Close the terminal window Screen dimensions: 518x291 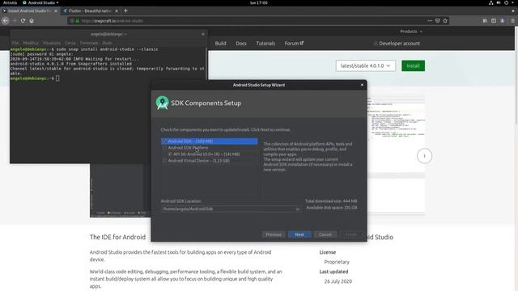(x=203, y=34)
